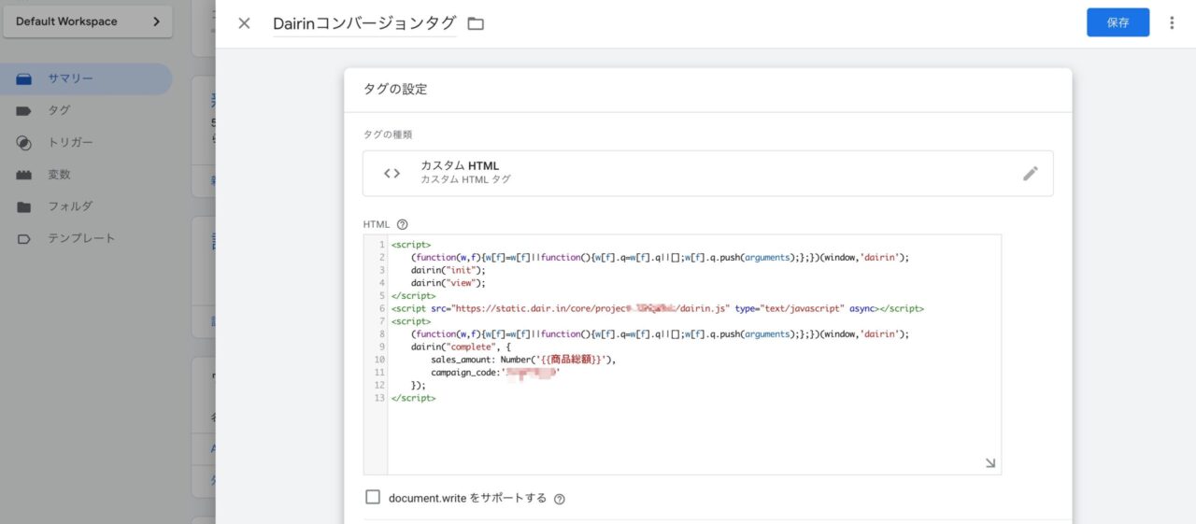Screen dimensions: 1196x524
Task: Click the カスタム HTML code brackets icon
Action: pyautogui.click(x=392, y=173)
